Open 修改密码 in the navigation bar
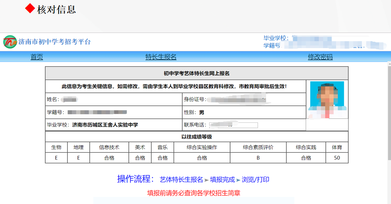The width and height of the screenshot is (391, 204). 320,57
